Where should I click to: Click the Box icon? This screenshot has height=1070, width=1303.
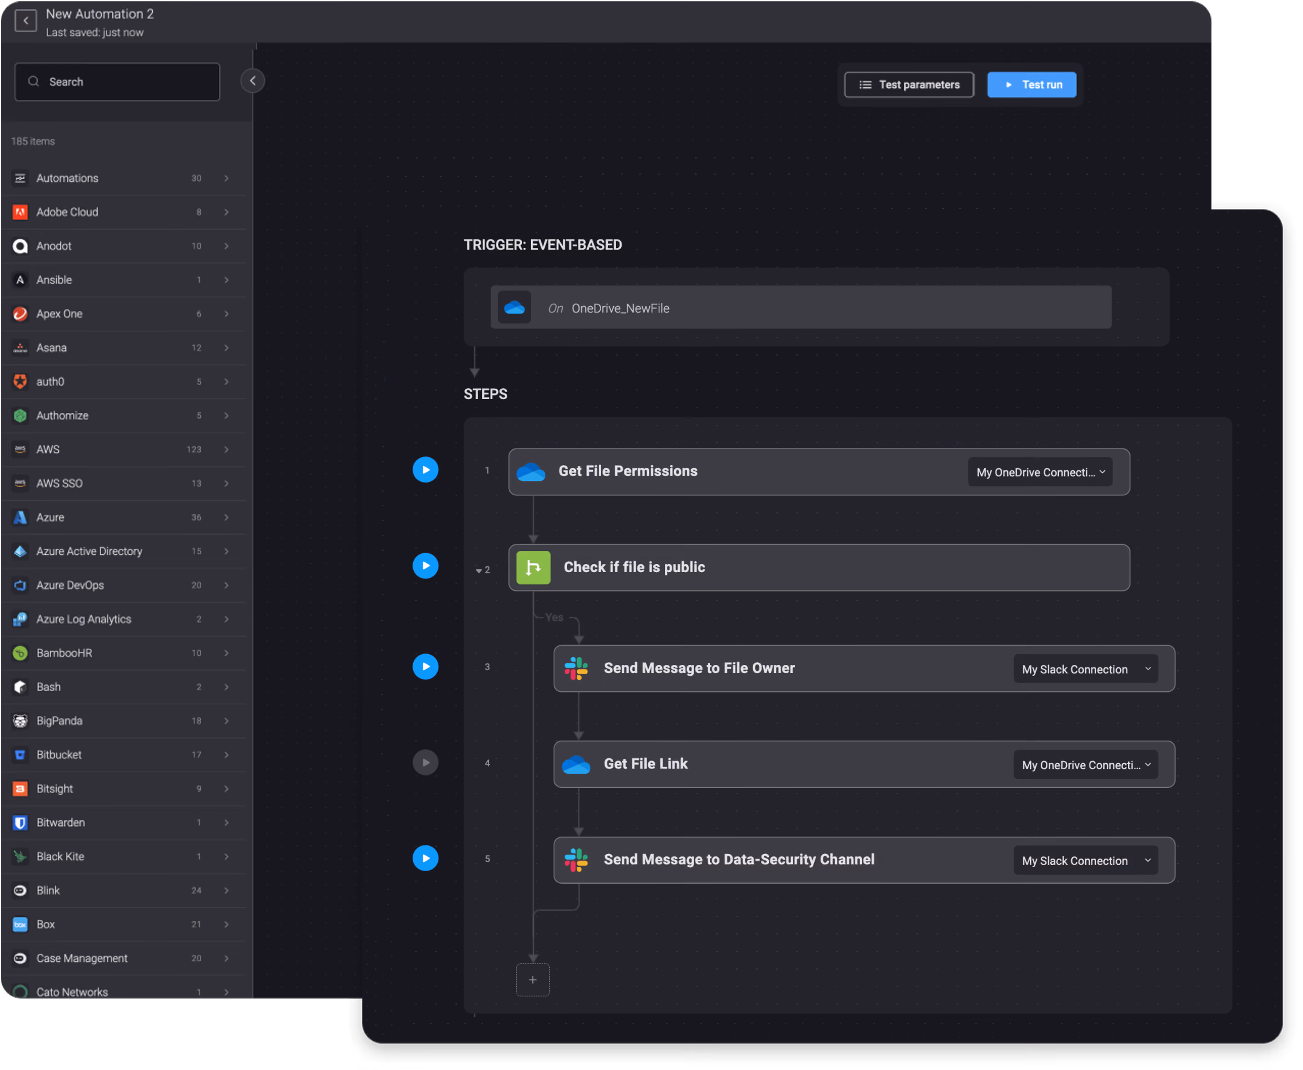[20, 925]
